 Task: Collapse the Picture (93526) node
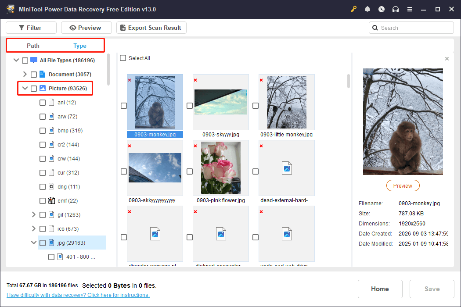pyautogui.click(x=25, y=88)
